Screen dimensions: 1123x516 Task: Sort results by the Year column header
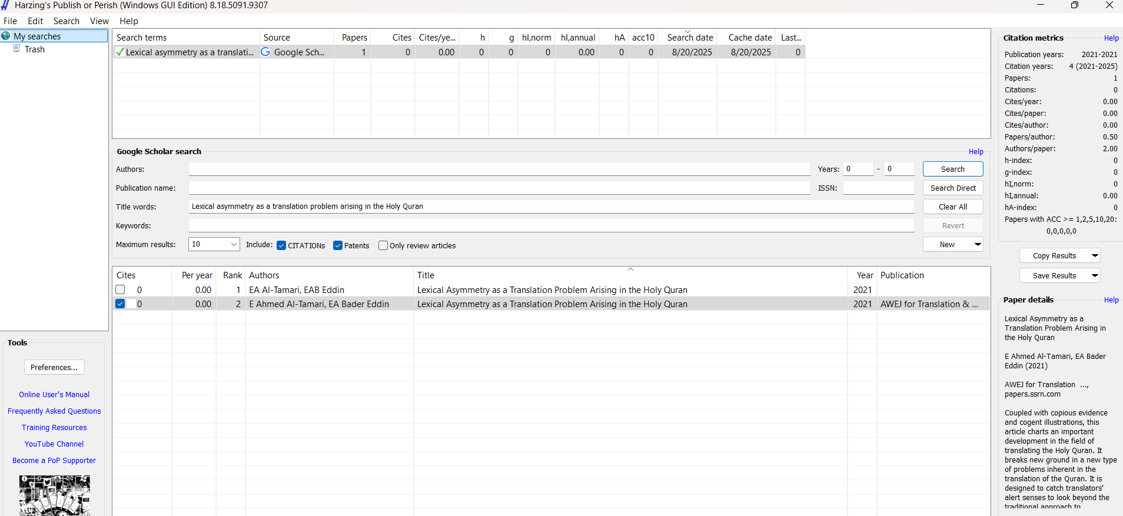pyautogui.click(x=864, y=275)
